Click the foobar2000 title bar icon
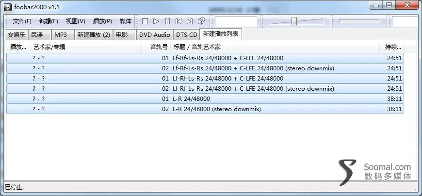This screenshot has width=422, height=196. coord(8,7)
